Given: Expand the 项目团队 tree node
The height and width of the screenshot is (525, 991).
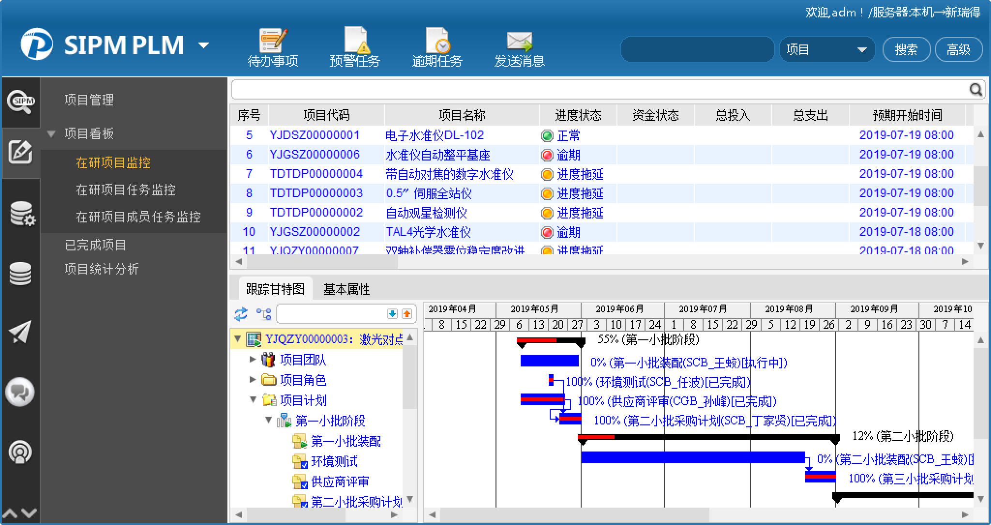Looking at the screenshot, I should pyautogui.click(x=252, y=359).
